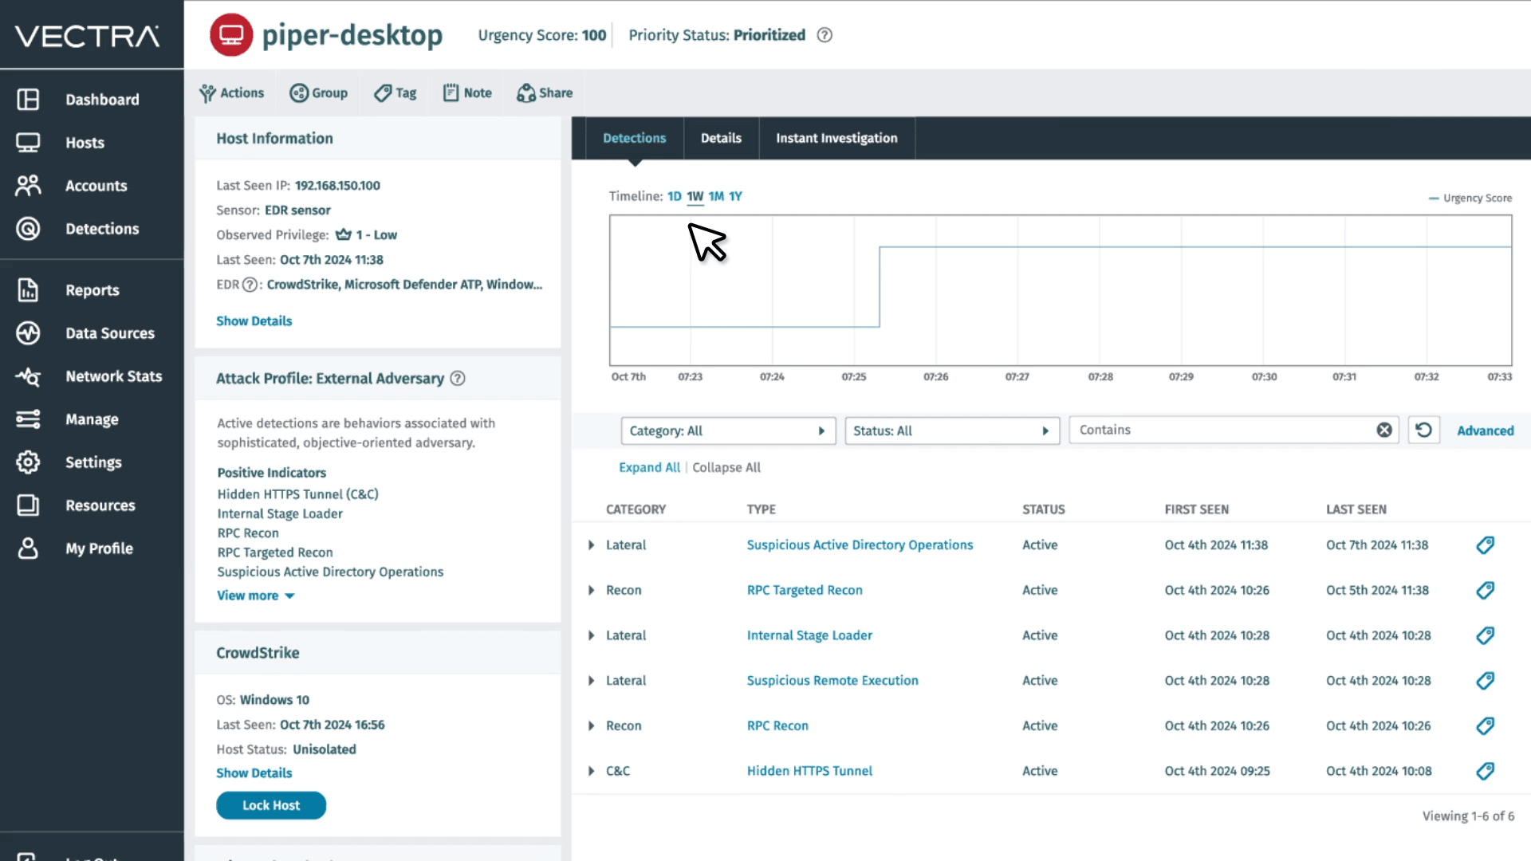Expand the Suspicious Active Directory Operations row
1531x861 pixels.
[591, 545]
